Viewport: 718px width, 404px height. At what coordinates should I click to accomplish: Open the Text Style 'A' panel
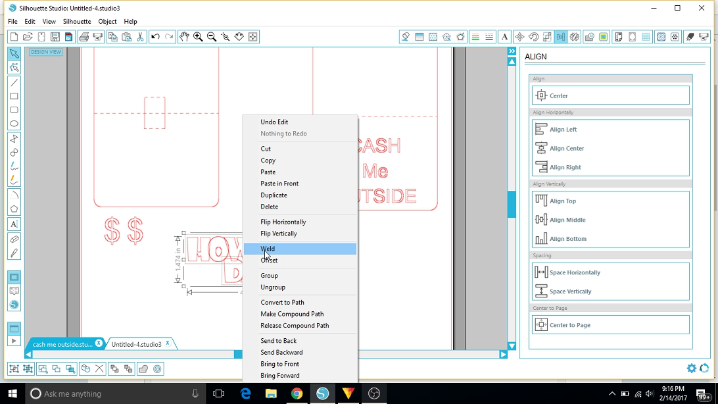(x=504, y=37)
